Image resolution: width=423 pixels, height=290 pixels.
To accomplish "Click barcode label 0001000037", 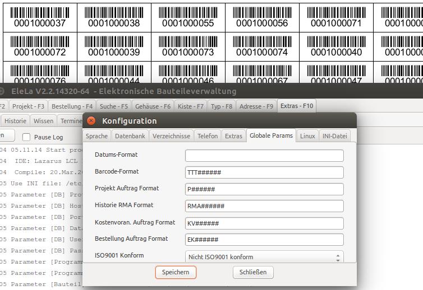I will [40, 17].
